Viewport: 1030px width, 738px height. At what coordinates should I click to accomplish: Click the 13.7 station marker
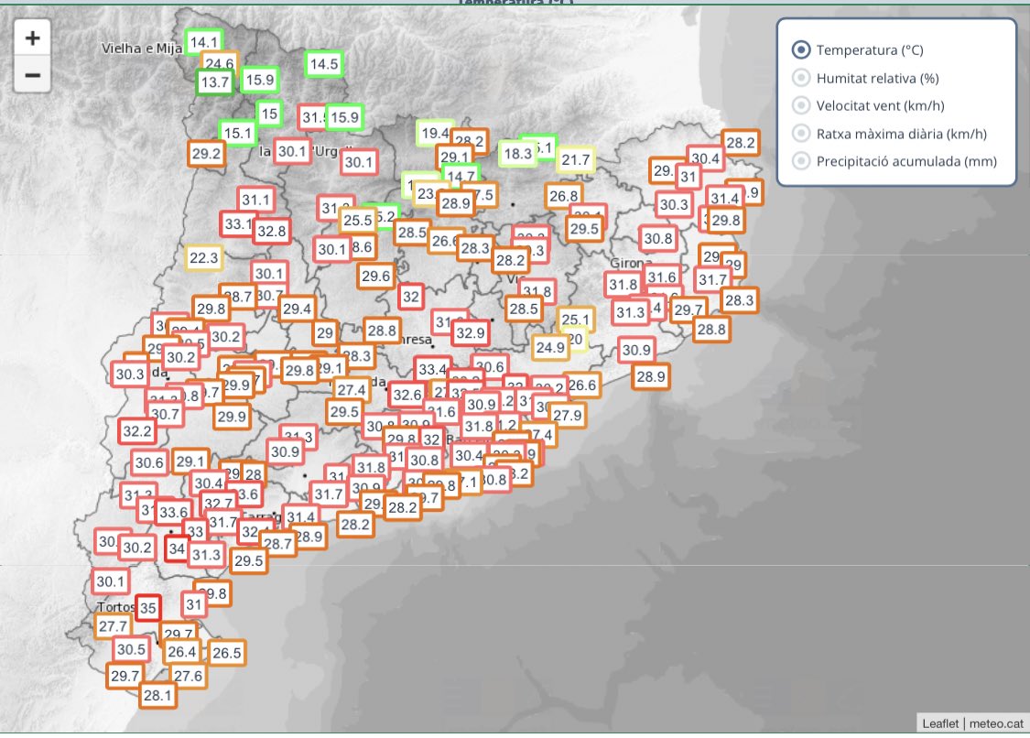pos(215,82)
